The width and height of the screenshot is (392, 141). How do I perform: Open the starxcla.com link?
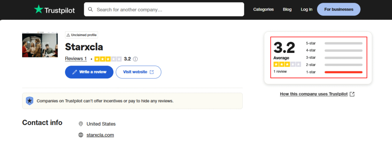100,135
